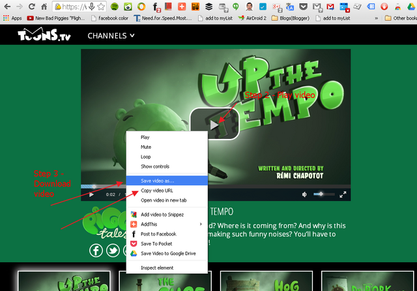Open the AirDroid 2 bookmark
The width and height of the screenshot is (417, 291).
tap(252, 18)
